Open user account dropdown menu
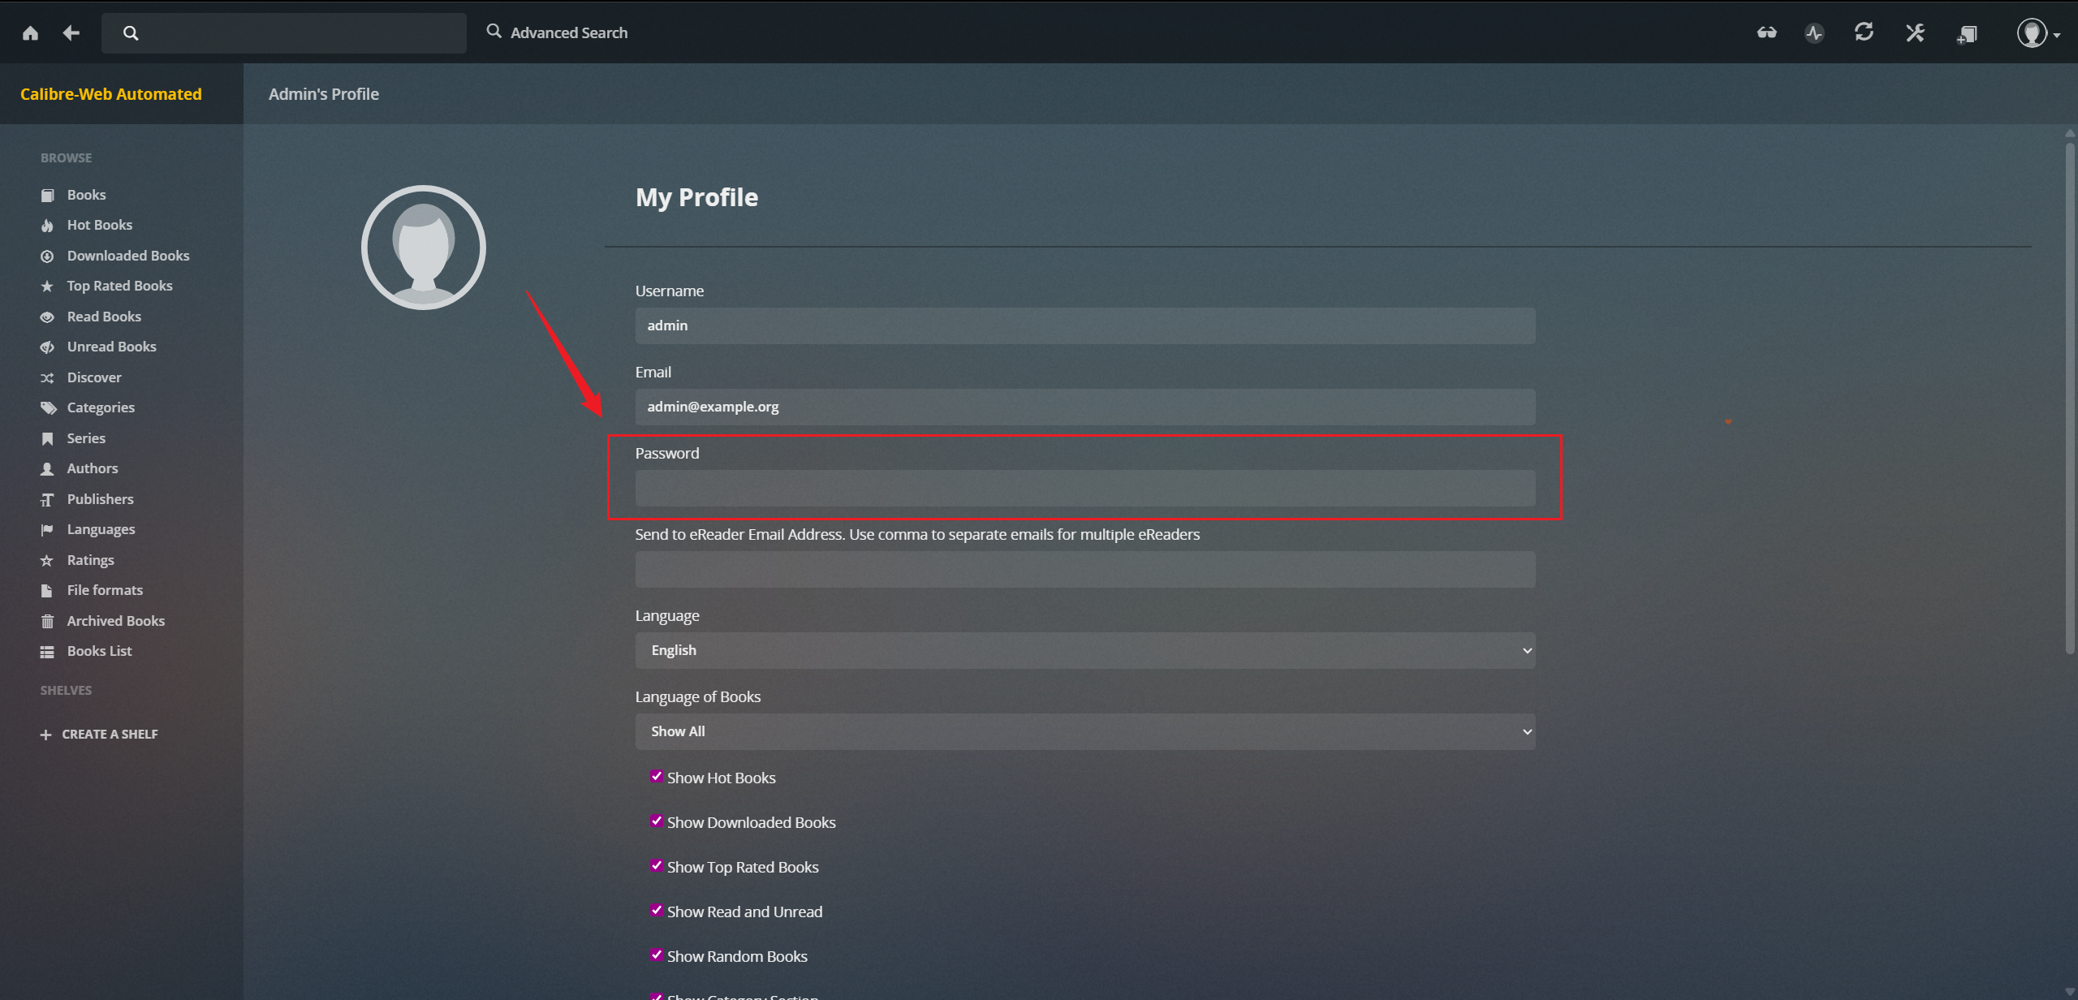Image resolution: width=2078 pixels, height=1000 pixels. [2038, 34]
